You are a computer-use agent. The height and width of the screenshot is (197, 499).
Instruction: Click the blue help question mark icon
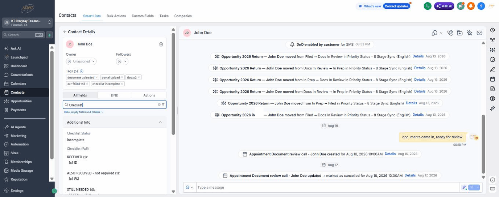[x=481, y=6]
